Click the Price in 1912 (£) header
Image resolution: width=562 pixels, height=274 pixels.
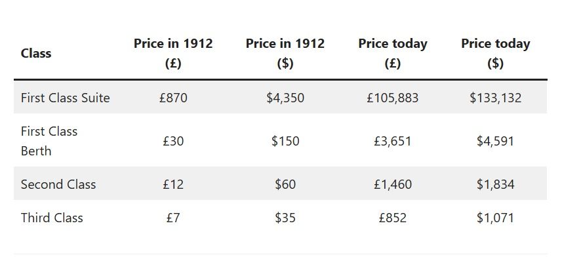click(173, 54)
